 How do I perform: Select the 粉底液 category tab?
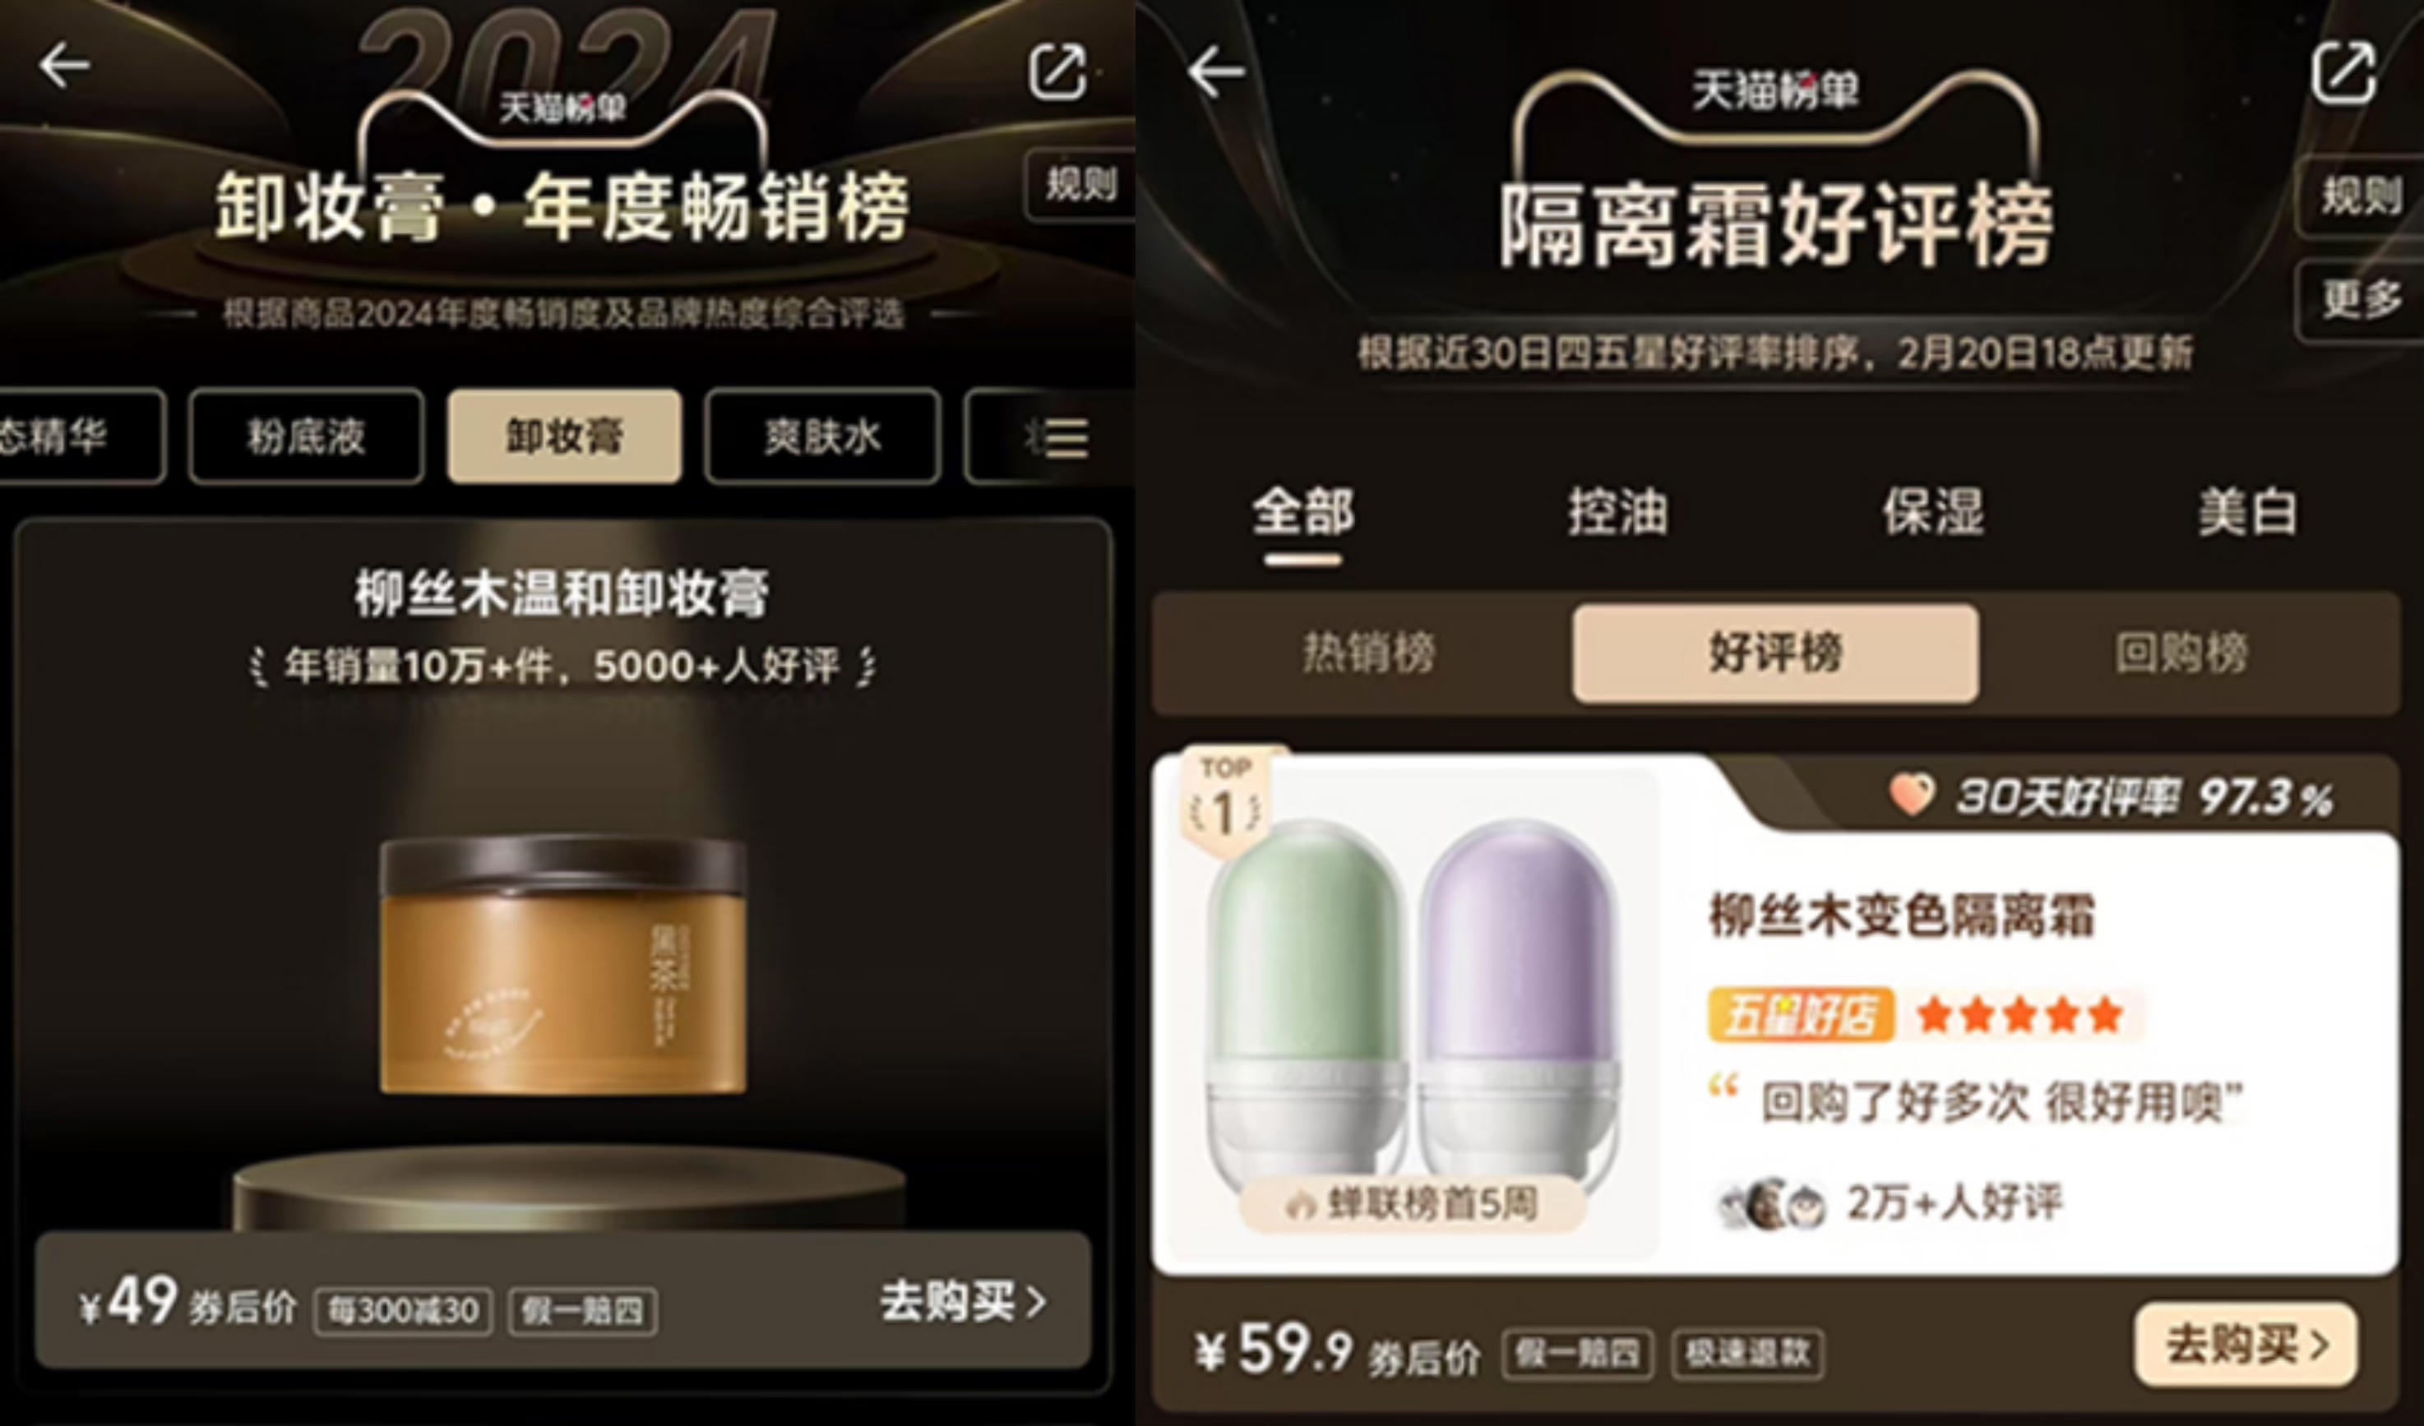coord(306,436)
